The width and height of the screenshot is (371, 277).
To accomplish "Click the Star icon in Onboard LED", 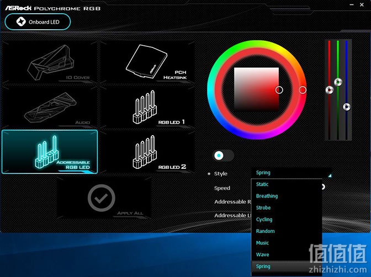I will [x=21, y=22].
